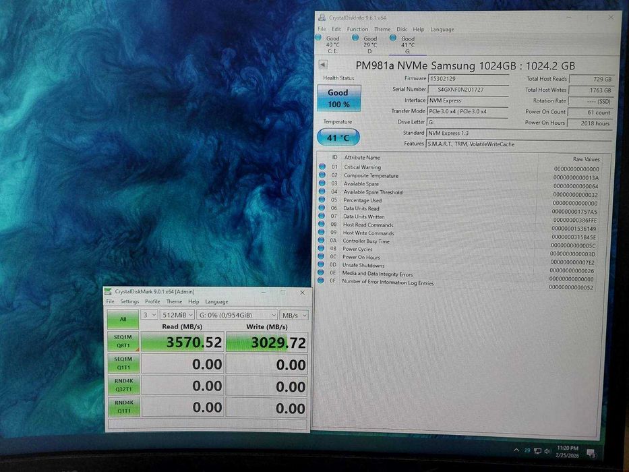This screenshot has width=629, height=472.
Task: Click the status icon for Media and Data Integrity Errors
Action: pyautogui.click(x=320, y=272)
